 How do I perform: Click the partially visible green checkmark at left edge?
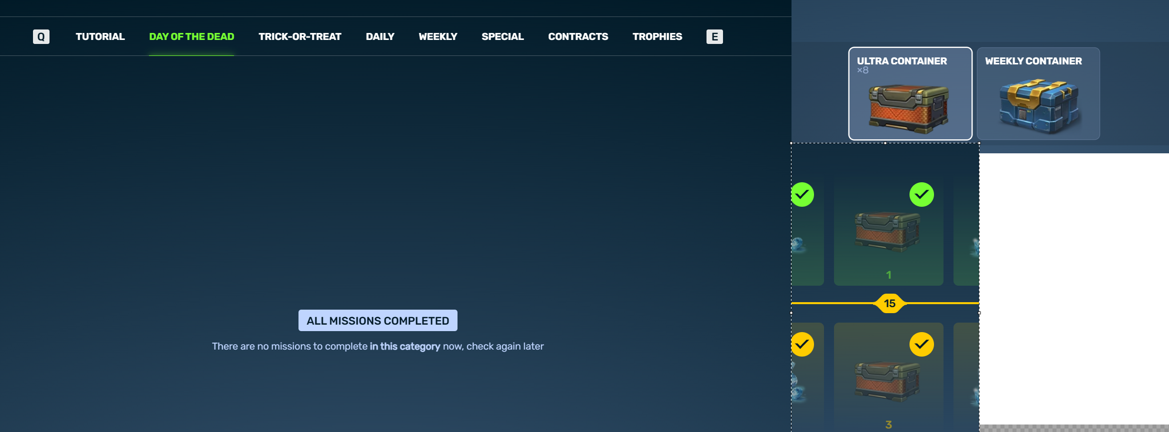click(802, 194)
